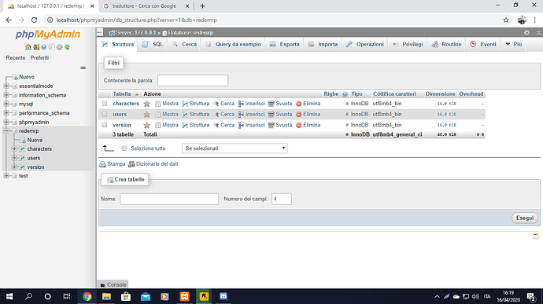This screenshot has width=543, height=304.
Task: Open the navigation panel settings gear icon
Action: click(x=59, y=47)
